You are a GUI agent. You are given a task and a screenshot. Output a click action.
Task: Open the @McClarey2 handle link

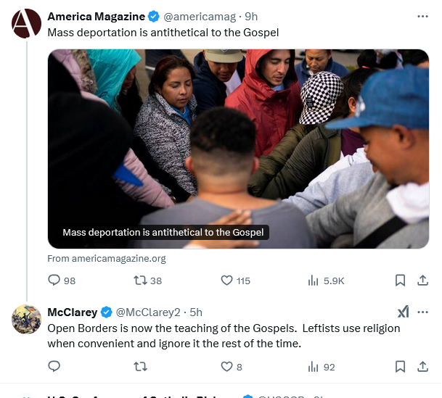coord(148,312)
